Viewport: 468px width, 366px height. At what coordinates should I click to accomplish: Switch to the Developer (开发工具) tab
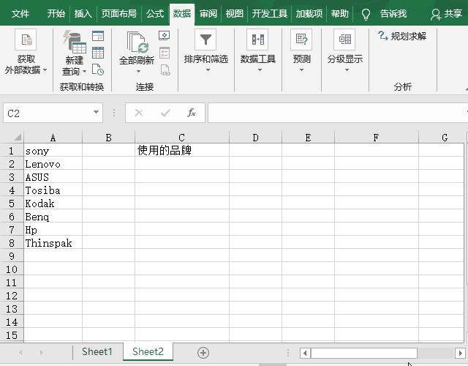270,14
